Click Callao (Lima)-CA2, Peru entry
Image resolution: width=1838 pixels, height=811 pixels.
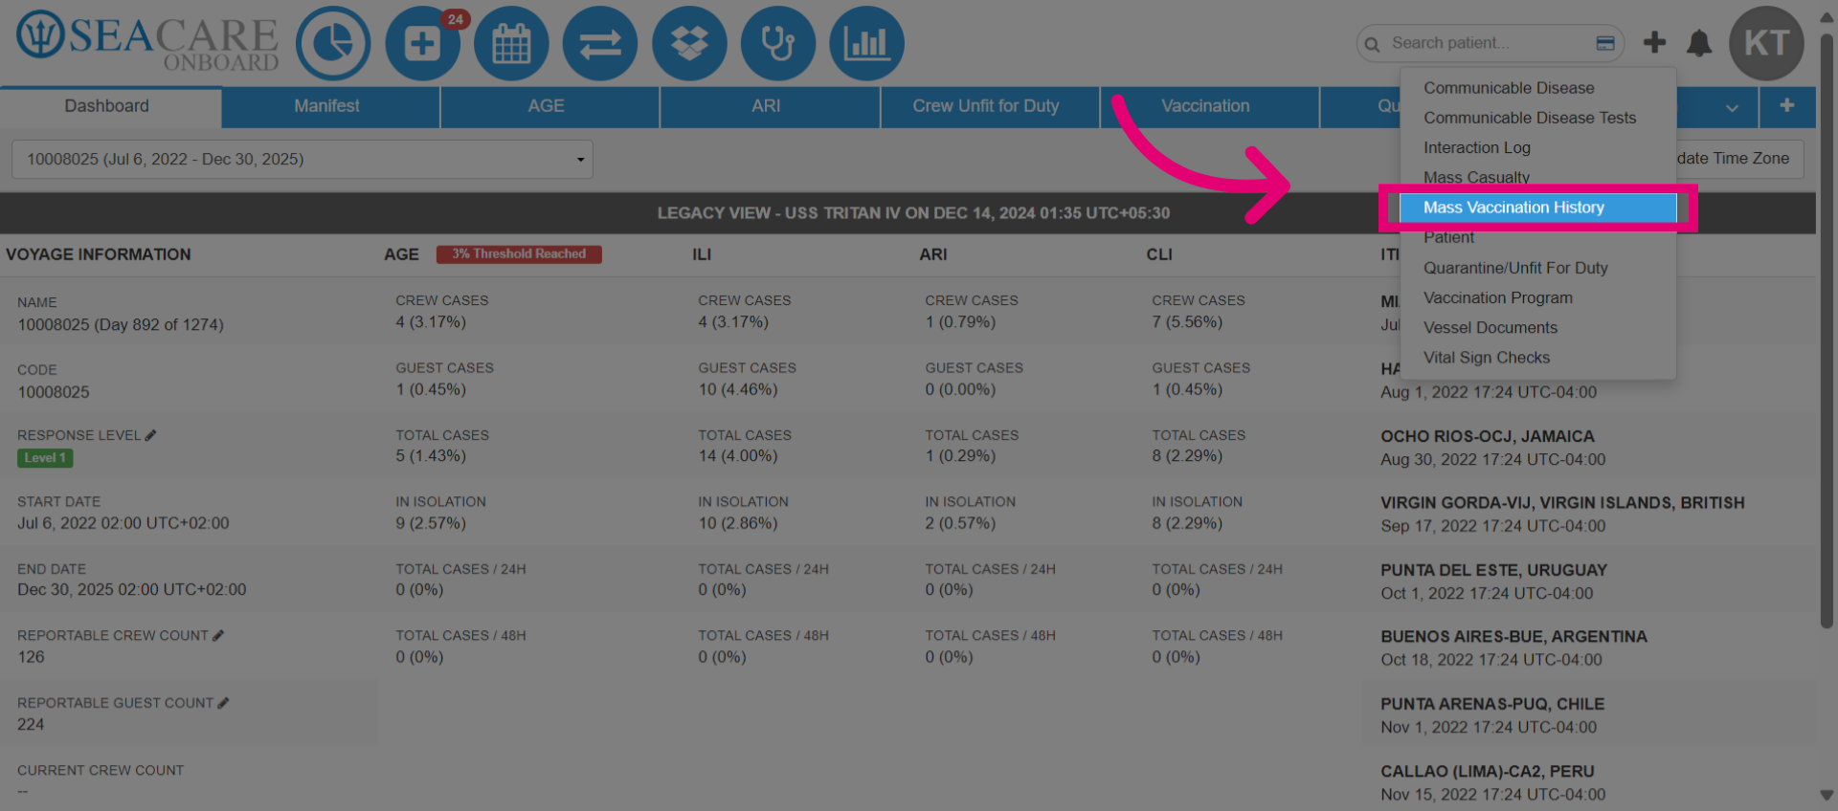click(x=1588, y=782)
